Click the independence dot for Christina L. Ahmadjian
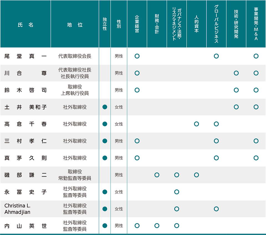 tap(105, 209)
